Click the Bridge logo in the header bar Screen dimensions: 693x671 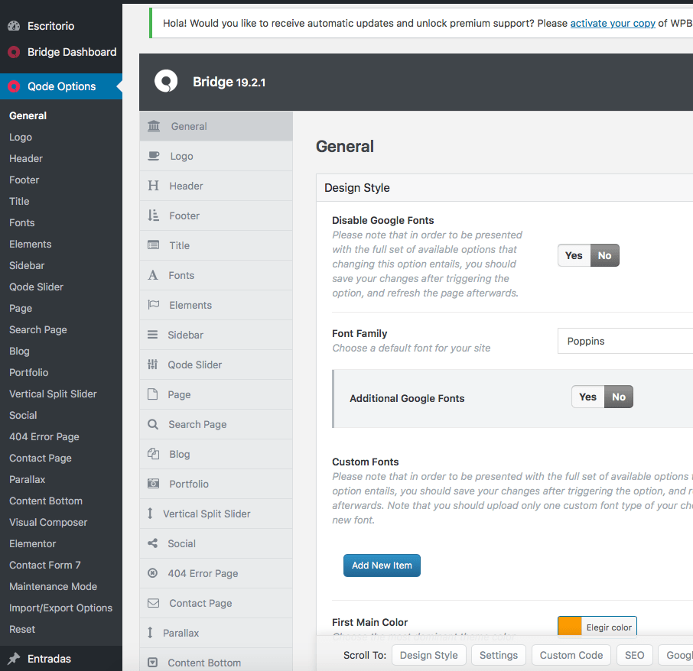[x=166, y=81]
